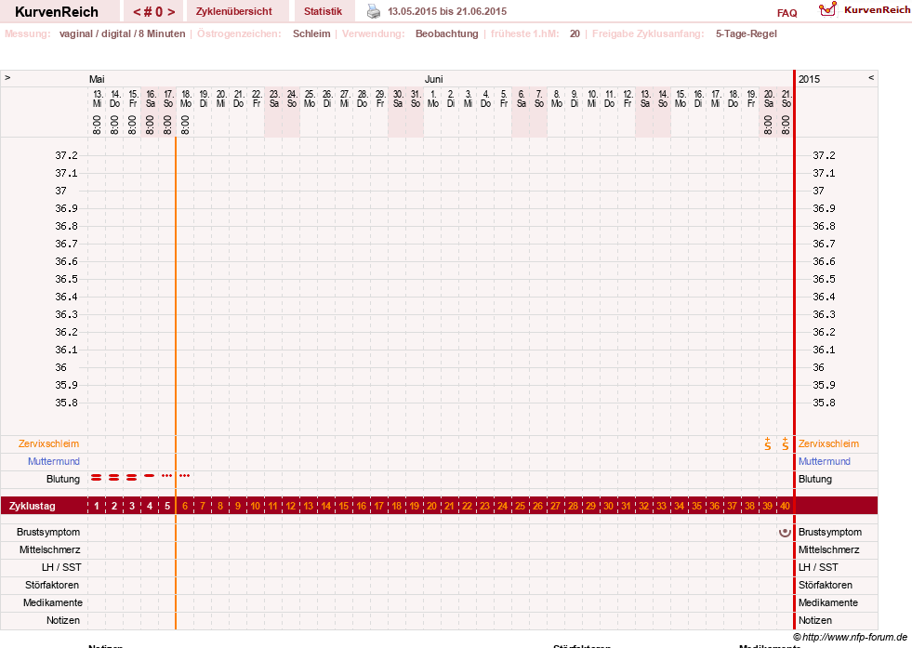Click the date header 1. Mo in Juni
This screenshot has width=912, height=648.
tap(432, 99)
